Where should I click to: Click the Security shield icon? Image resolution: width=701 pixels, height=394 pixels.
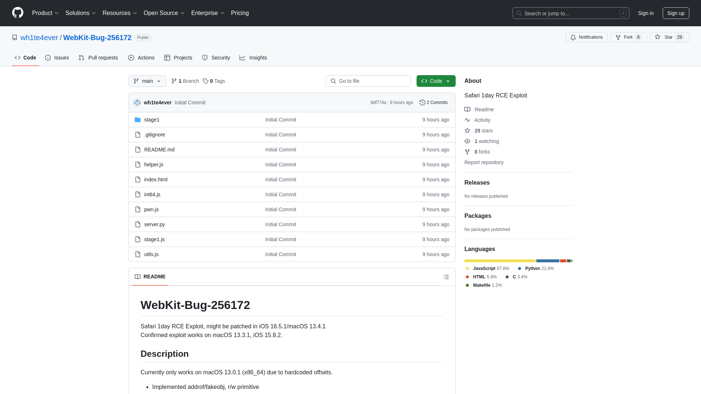click(x=205, y=58)
